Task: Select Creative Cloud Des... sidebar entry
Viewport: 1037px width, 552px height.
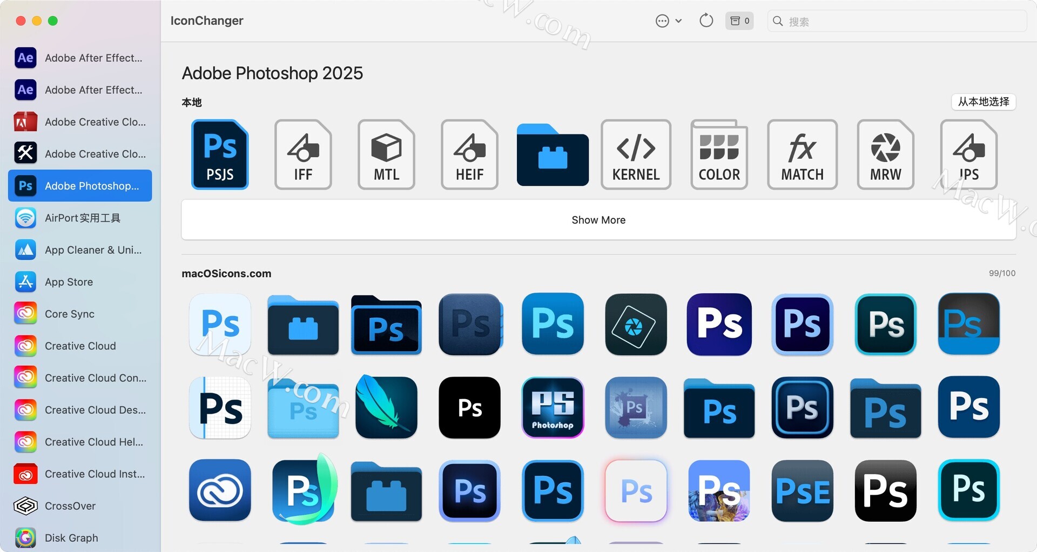Action: pyautogui.click(x=80, y=410)
